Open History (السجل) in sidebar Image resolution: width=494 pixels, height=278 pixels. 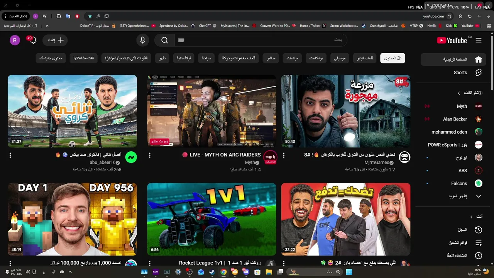(453, 230)
